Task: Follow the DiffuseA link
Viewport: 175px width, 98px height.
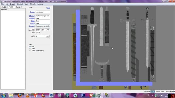Action: point(32,16)
